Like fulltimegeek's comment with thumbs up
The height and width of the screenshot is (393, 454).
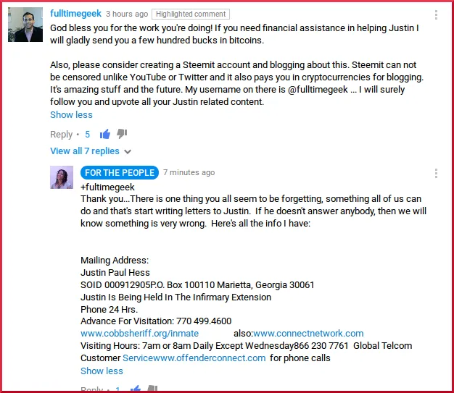(105, 134)
